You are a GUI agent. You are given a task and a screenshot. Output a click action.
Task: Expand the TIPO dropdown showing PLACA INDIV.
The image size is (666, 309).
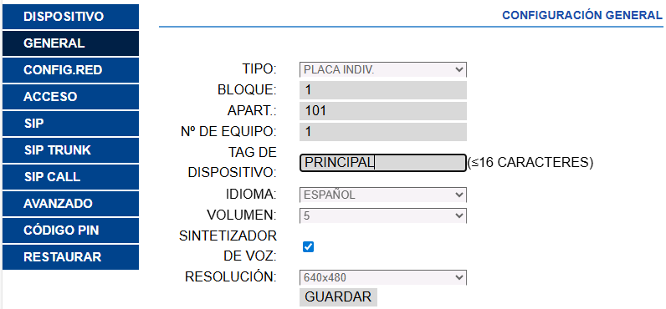tap(382, 69)
